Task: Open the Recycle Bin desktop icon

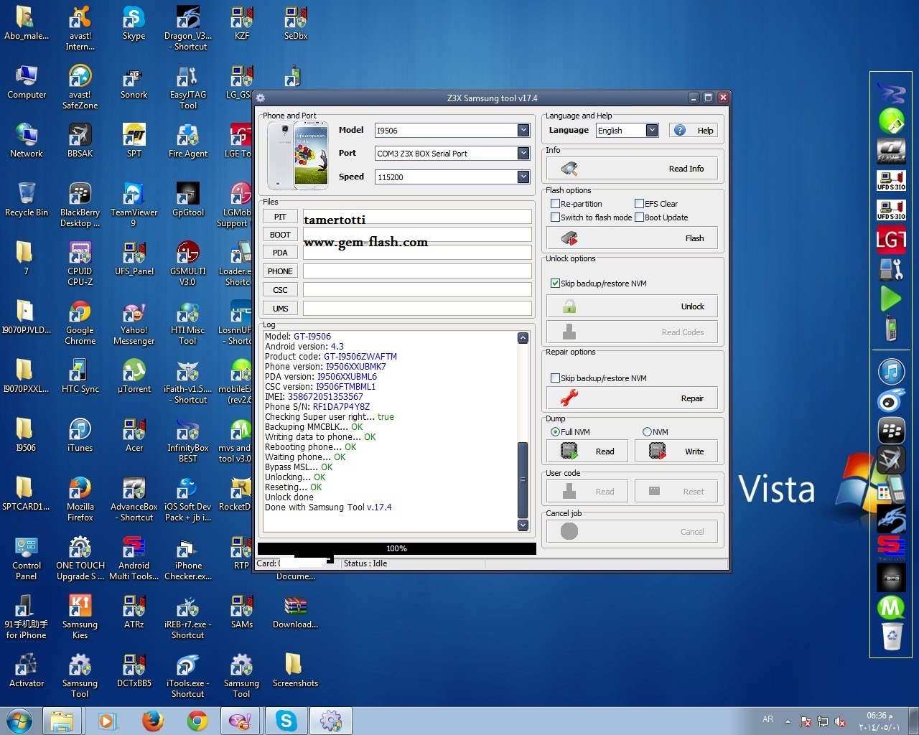Action: point(26,200)
